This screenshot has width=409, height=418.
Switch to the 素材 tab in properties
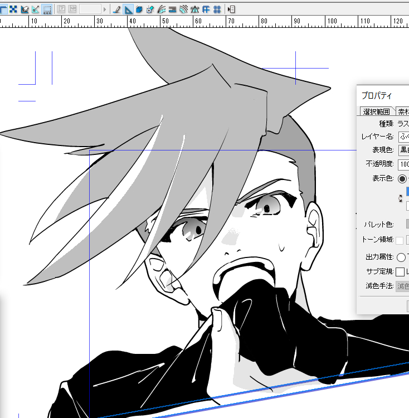pyautogui.click(x=403, y=111)
